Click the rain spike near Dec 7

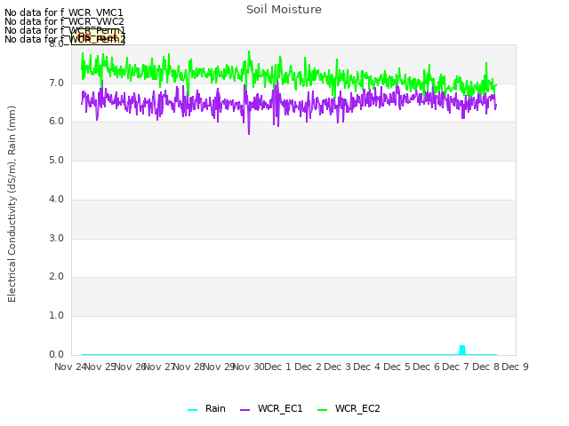pyautogui.click(x=462, y=350)
